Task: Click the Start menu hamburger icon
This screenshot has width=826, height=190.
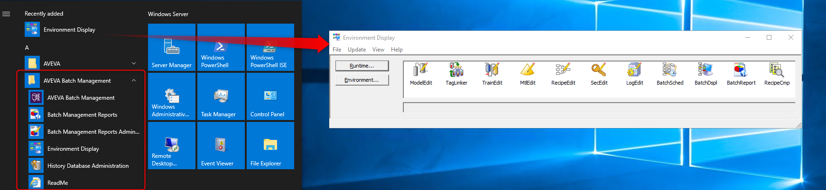Action: (x=6, y=14)
